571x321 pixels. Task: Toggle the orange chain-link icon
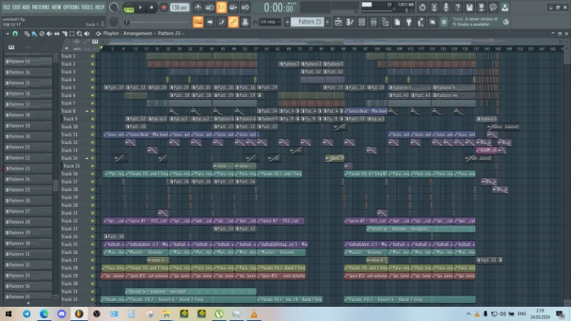233,22
